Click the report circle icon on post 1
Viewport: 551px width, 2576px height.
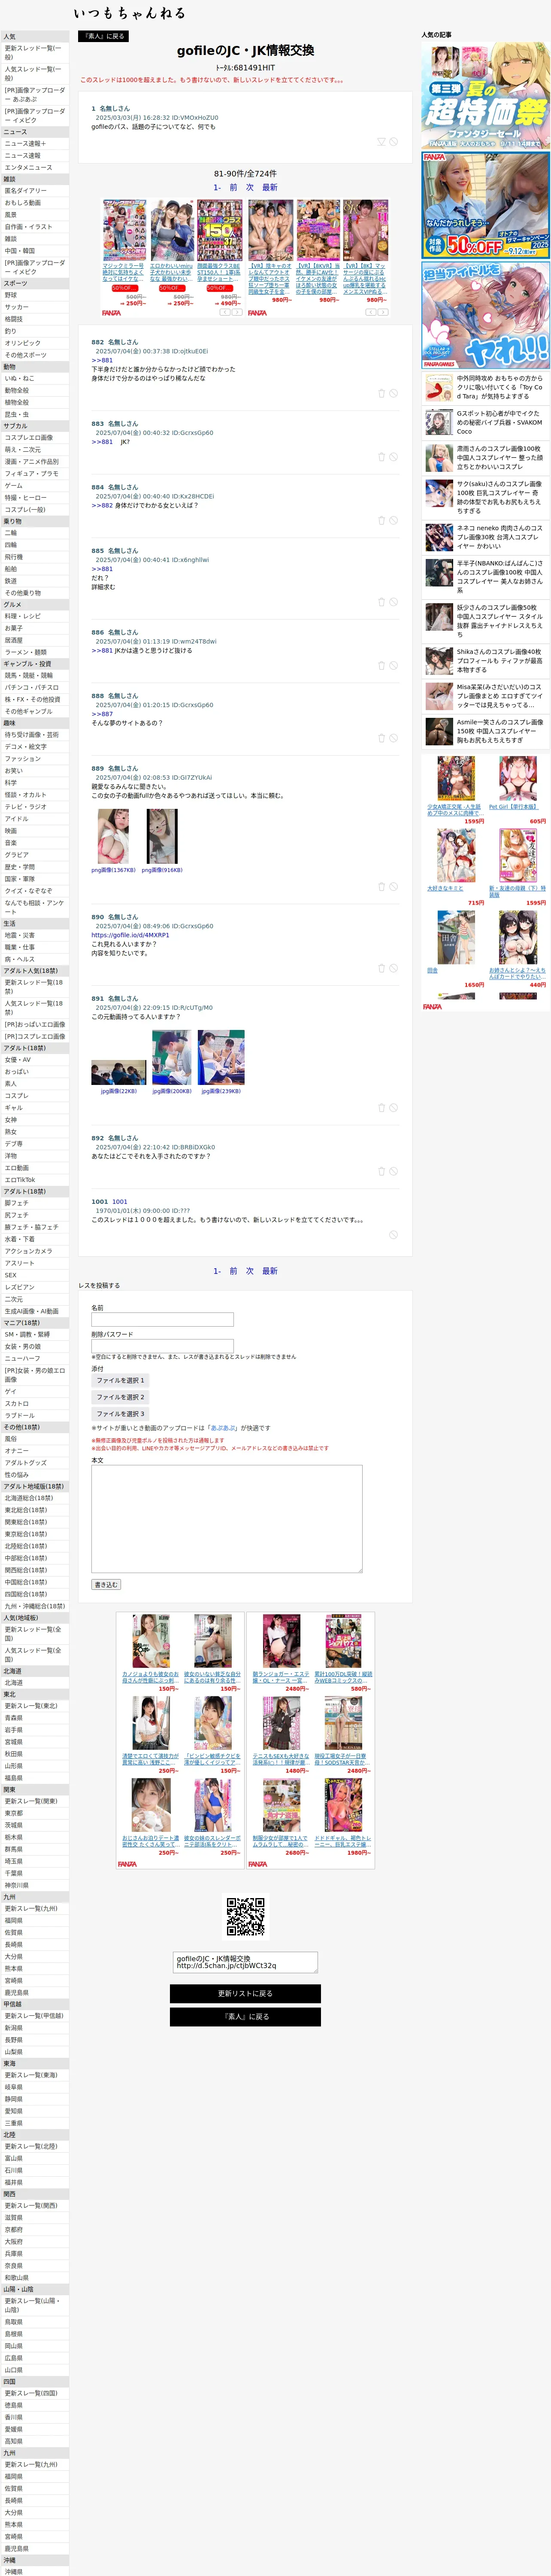[394, 142]
